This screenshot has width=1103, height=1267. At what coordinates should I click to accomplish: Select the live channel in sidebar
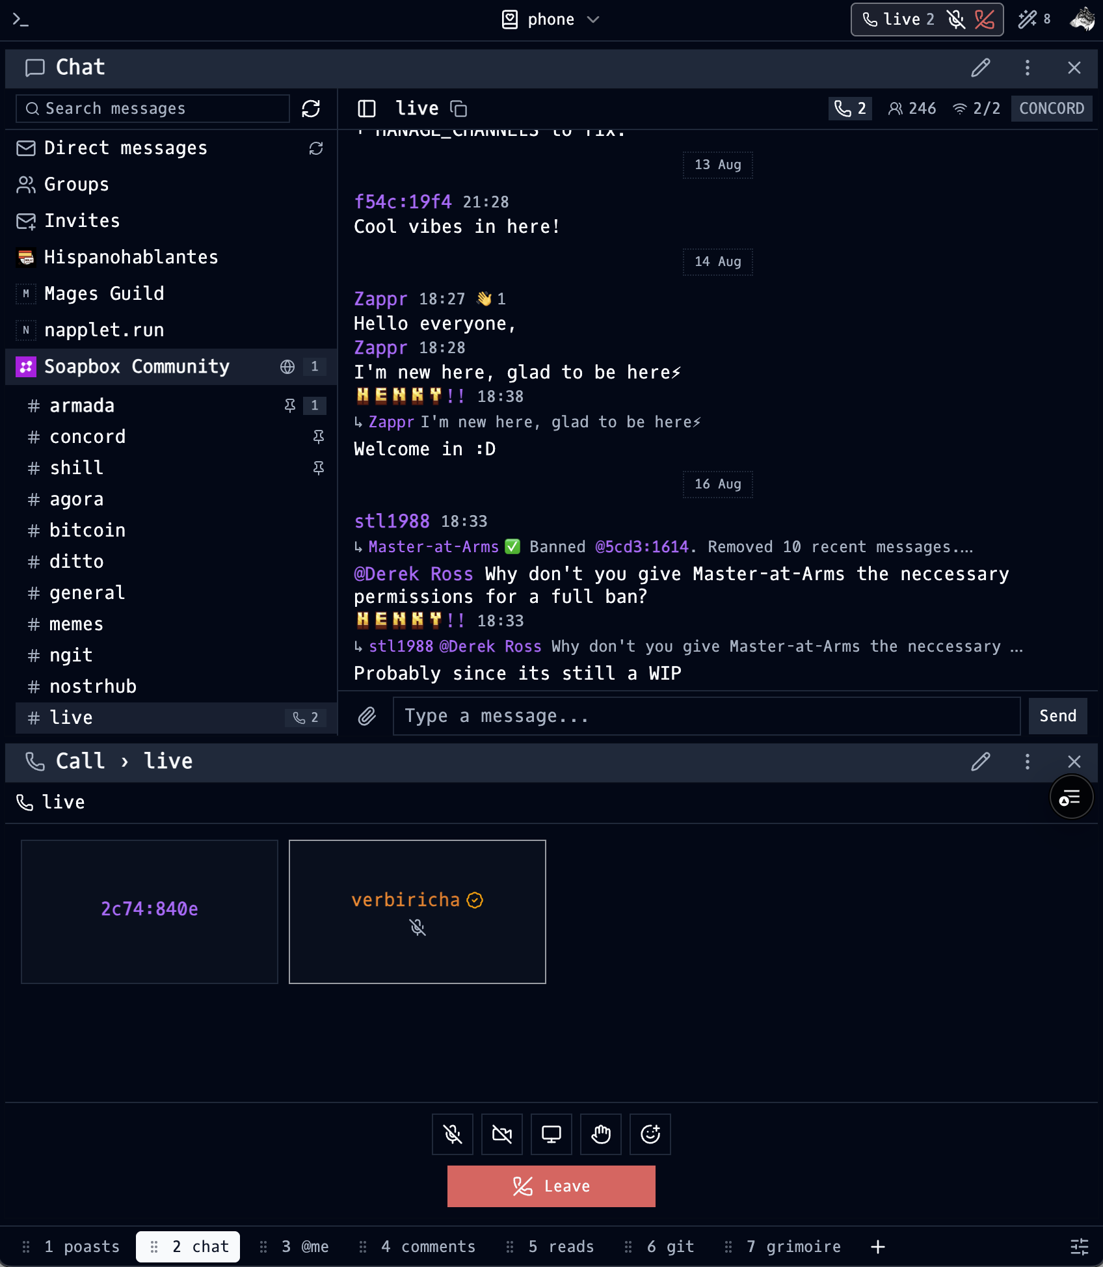point(176,718)
